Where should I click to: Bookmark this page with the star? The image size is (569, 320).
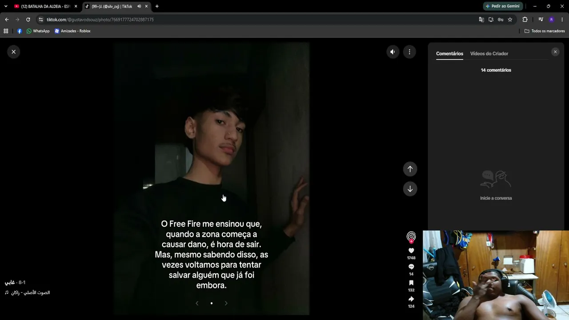[x=510, y=20]
